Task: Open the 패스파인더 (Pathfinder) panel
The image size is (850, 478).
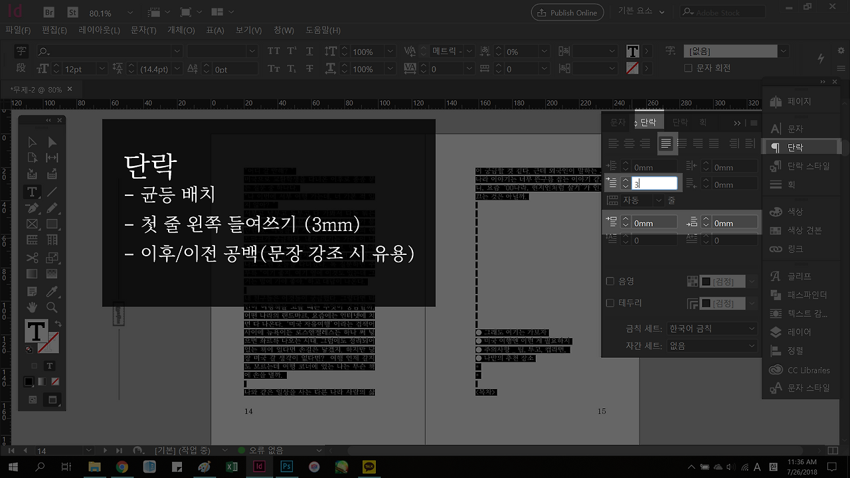Action: 800,294
